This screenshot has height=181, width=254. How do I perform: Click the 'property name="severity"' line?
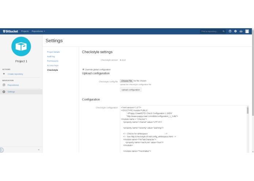coord(143,128)
